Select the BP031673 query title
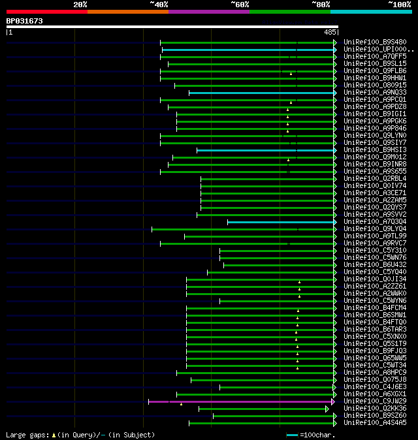The image size is (418, 440). pos(24,21)
